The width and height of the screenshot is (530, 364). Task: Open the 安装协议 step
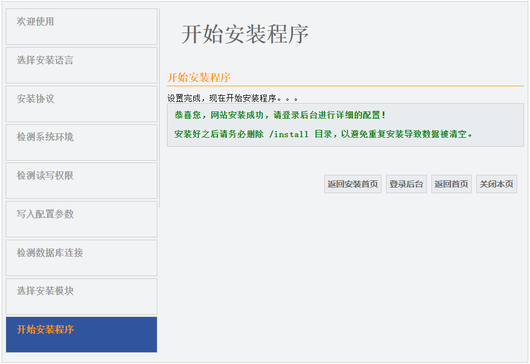click(x=81, y=104)
